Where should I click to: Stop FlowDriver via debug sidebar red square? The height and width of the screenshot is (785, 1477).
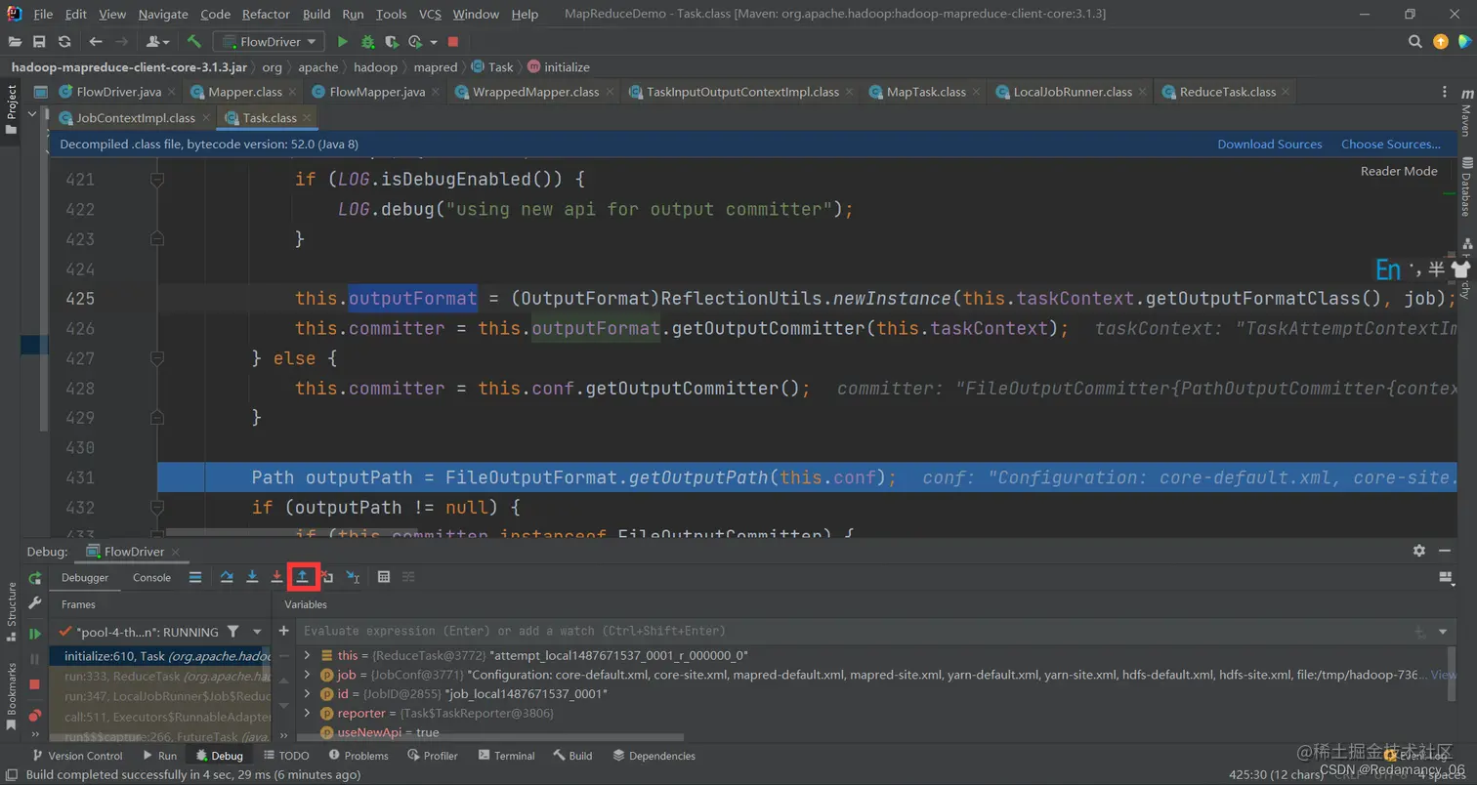(x=35, y=684)
